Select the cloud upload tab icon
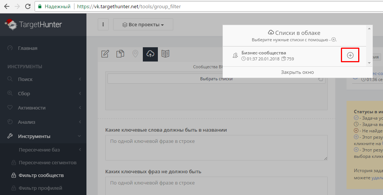 (150, 54)
